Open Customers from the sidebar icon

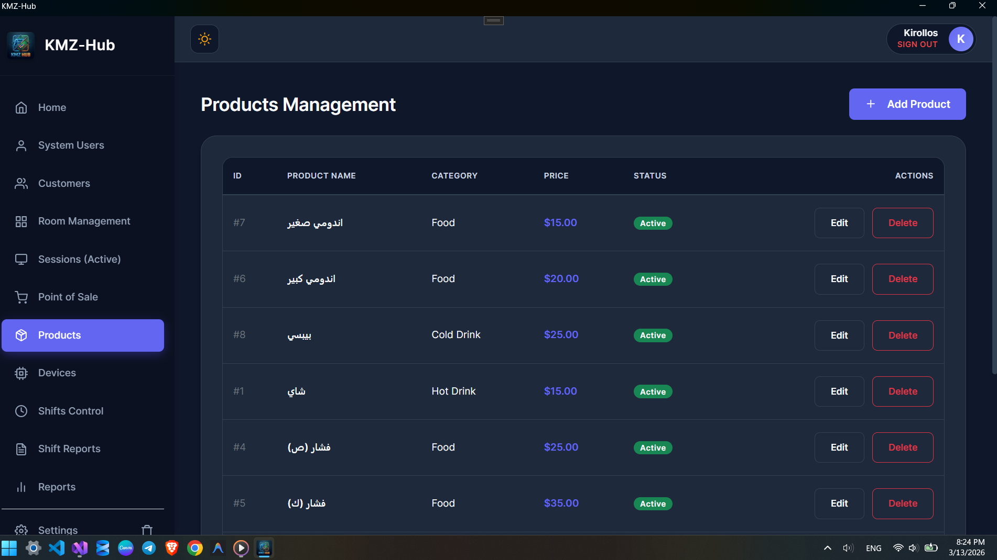click(x=21, y=183)
